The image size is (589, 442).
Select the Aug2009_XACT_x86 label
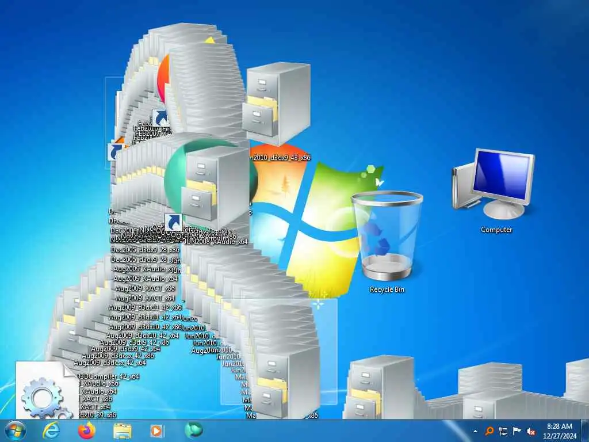[x=145, y=288]
